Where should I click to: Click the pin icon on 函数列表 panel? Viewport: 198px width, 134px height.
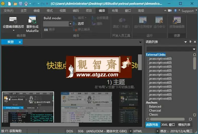[190, 42]
